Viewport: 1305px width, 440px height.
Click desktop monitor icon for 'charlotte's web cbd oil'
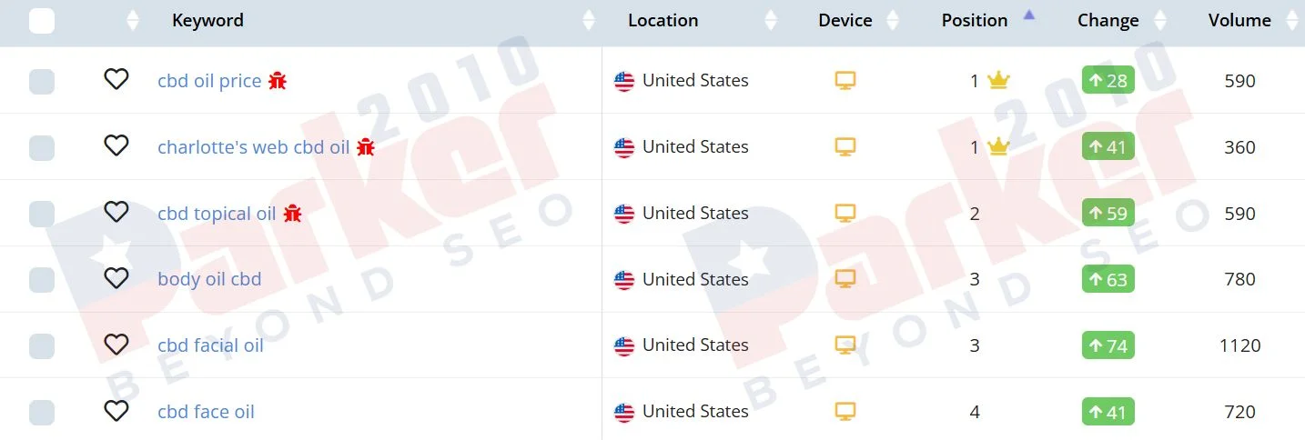tap(845, 147)
